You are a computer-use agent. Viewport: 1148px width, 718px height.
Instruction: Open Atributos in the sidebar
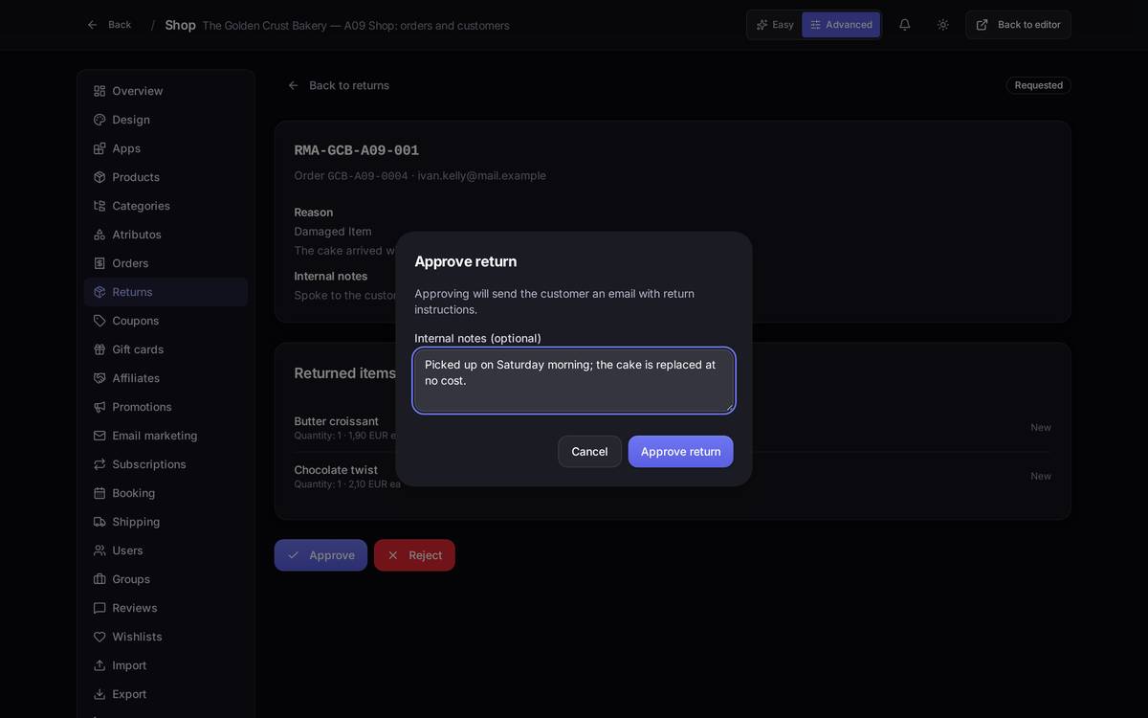[x=166, y=235]
